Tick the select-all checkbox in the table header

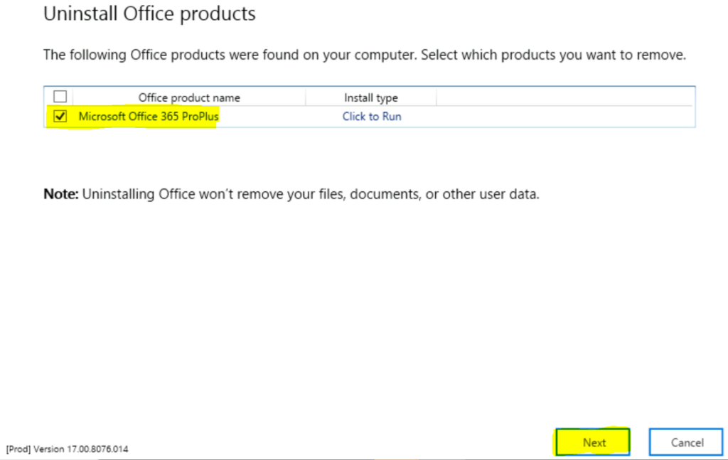pos(60,97)
